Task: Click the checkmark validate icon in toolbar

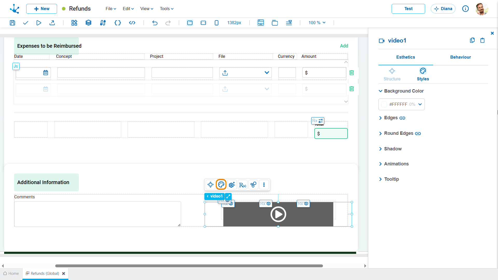Action: pos(25,23)
